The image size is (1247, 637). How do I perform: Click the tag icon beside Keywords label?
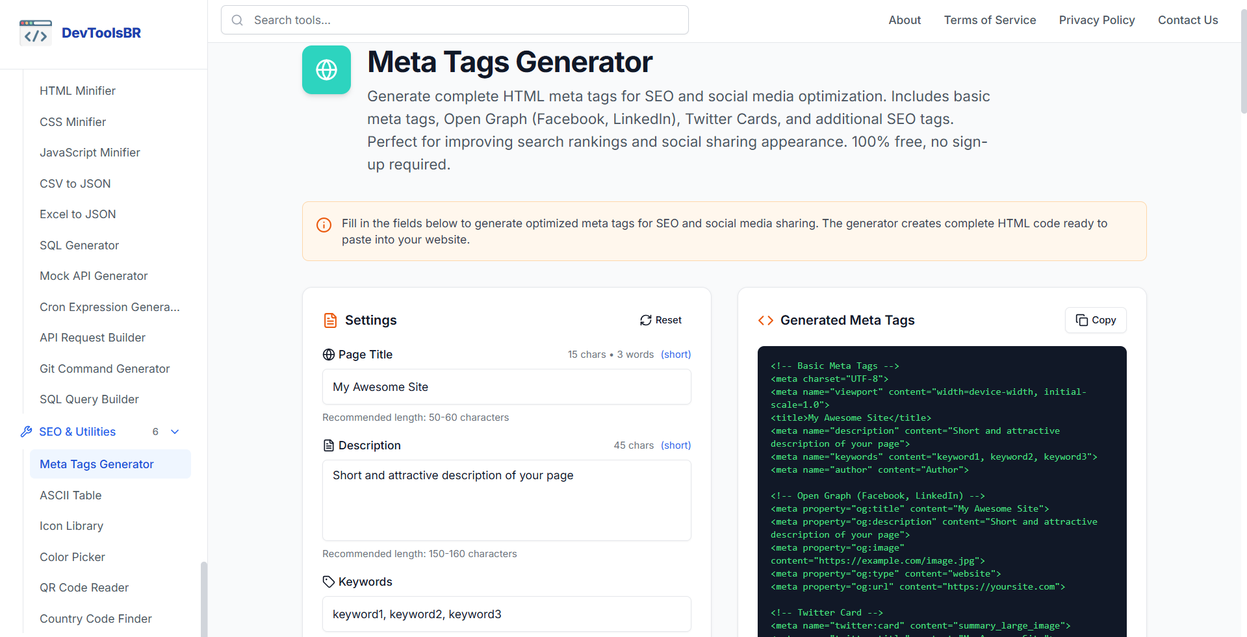328,581
